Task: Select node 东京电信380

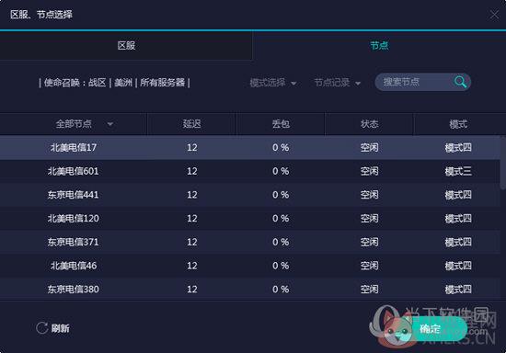Action: coord(250,290)
